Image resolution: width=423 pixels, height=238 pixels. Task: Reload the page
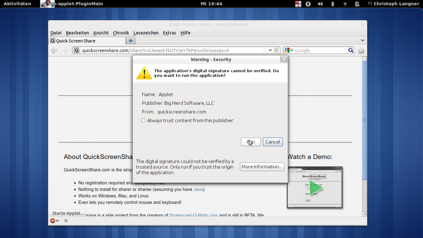(x=276, y=50)
